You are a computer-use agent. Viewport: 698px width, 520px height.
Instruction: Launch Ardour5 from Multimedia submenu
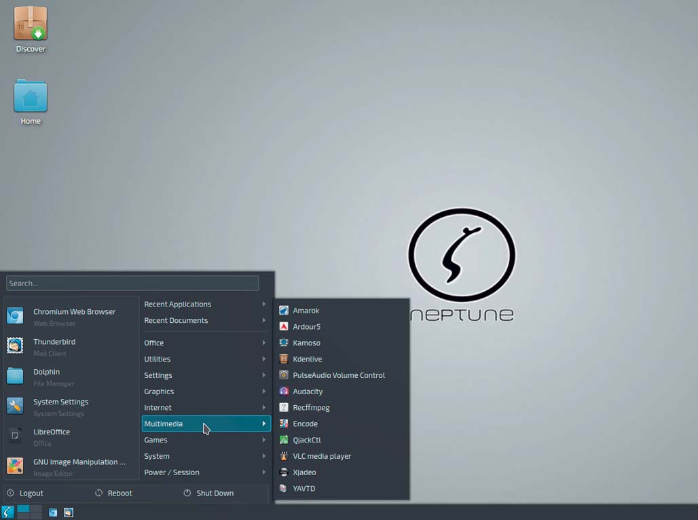[342, 327]
